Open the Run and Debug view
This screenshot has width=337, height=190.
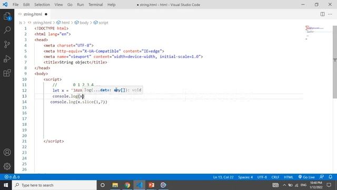click(x=7, y=59)
